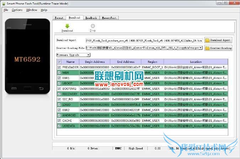Screen dimensions: 240x159
Task: Click the Location column header
Action: pos(196,62)
